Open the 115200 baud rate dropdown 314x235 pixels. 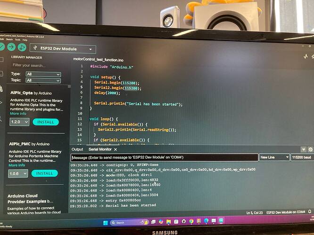[302, 157]
